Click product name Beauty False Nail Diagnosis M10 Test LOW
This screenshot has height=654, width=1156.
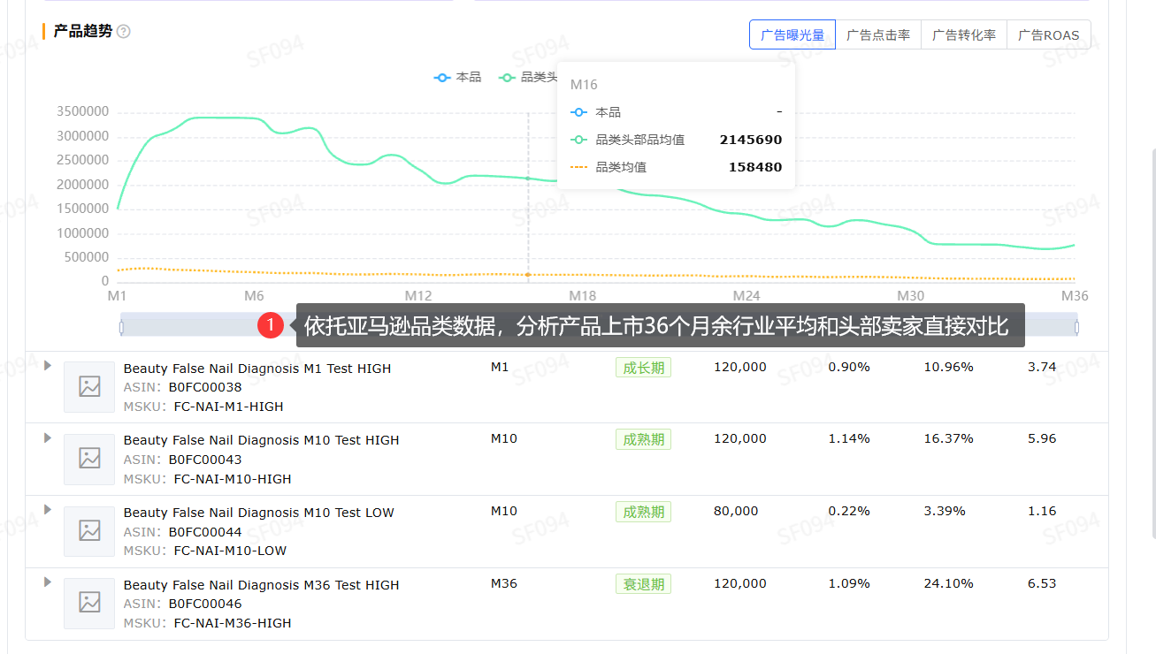(259, 513)
